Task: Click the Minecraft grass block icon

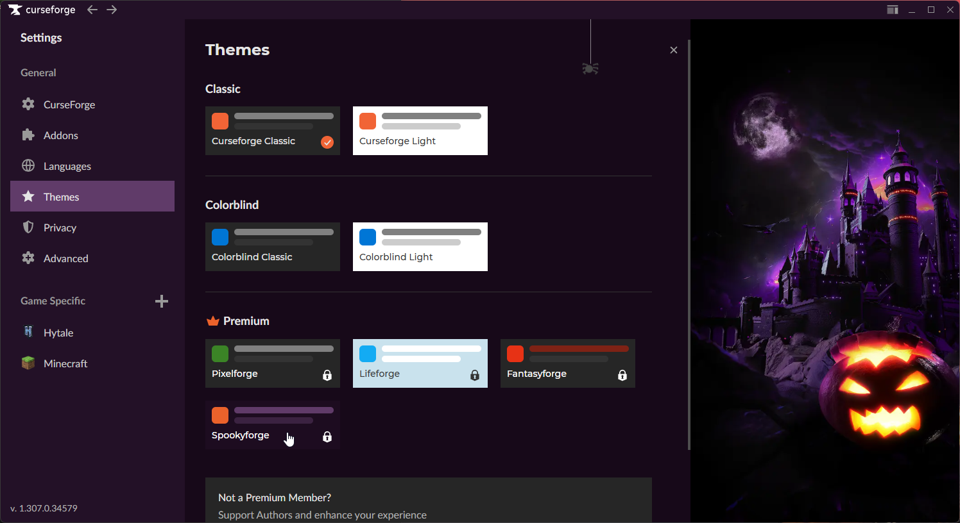Action: click(28, 363)
